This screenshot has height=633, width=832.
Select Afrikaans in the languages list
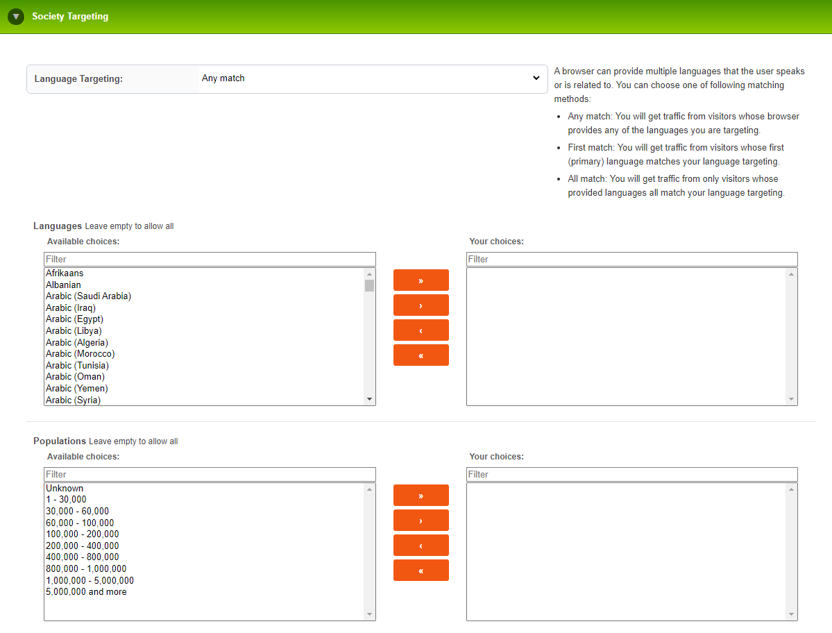tap(204, 273)
